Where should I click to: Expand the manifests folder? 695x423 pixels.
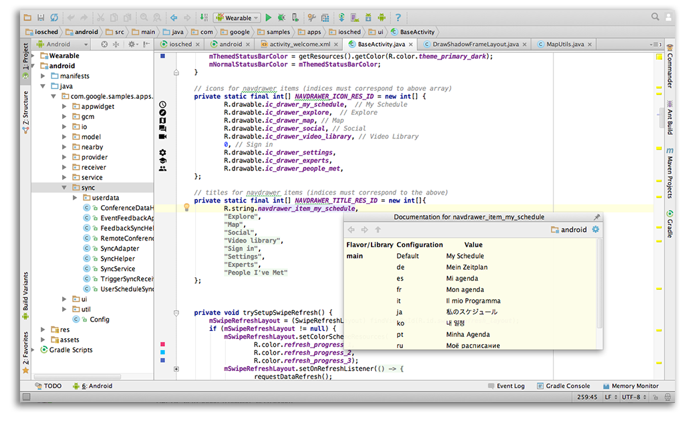tap(43, 76)
